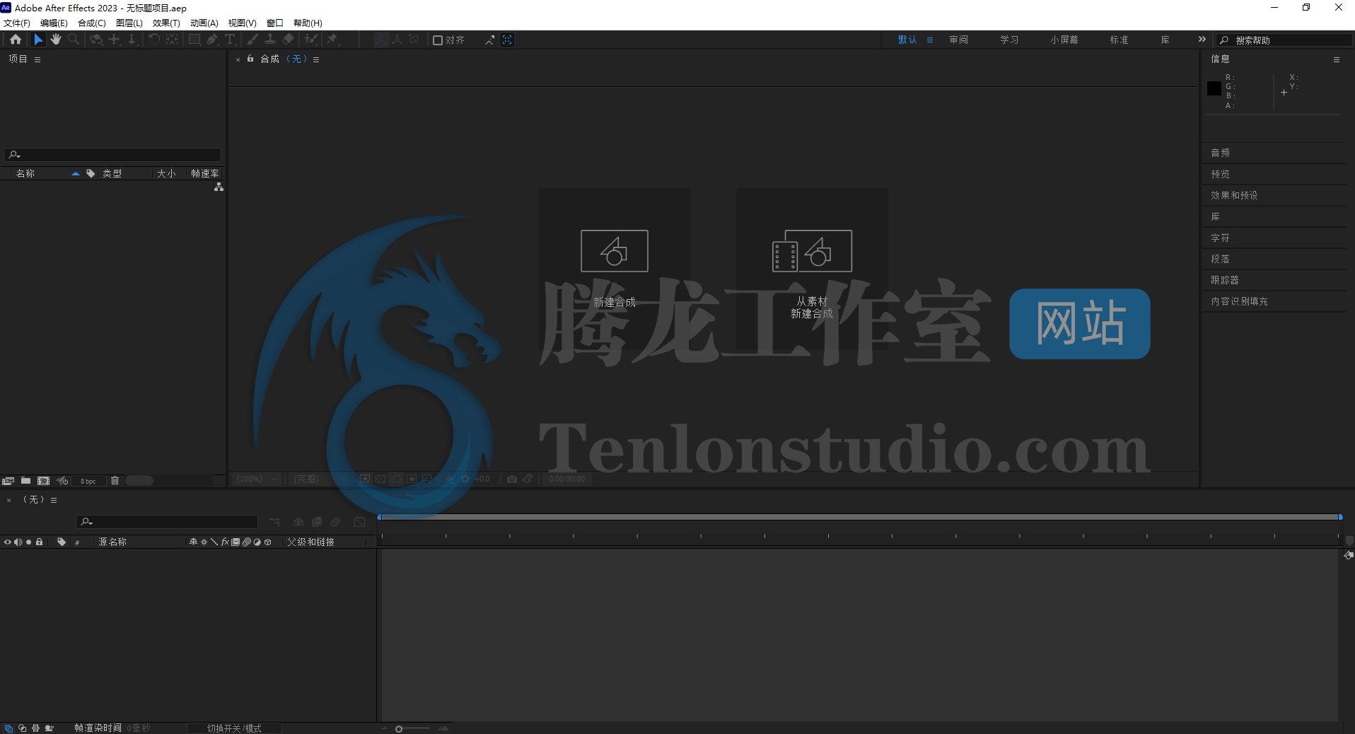This screenshot has width=1355, height=734.
Task: Select the Eraser tool
Action: (289, 40)
